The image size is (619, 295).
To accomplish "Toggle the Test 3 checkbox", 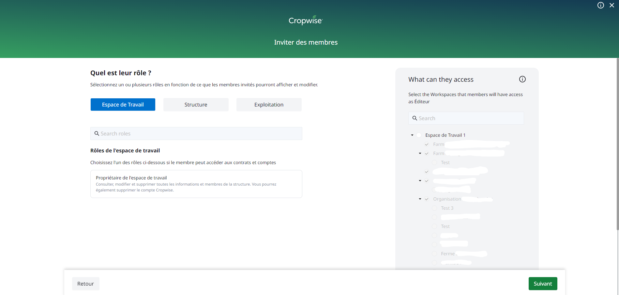I will click(434, 208).
